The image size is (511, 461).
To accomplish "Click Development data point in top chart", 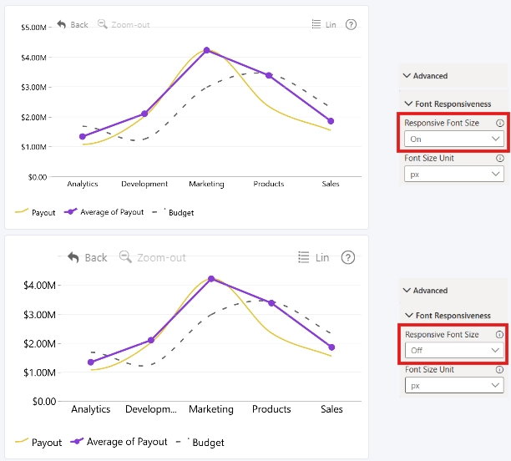I will click(x=144, y=114).
